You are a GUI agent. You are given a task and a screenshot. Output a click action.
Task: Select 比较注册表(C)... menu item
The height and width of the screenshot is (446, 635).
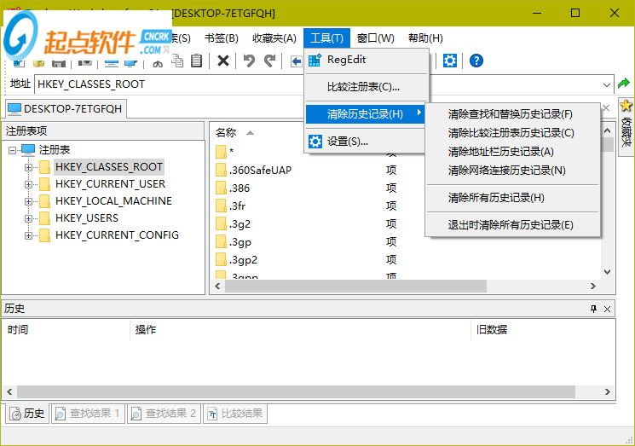(367, 87)
